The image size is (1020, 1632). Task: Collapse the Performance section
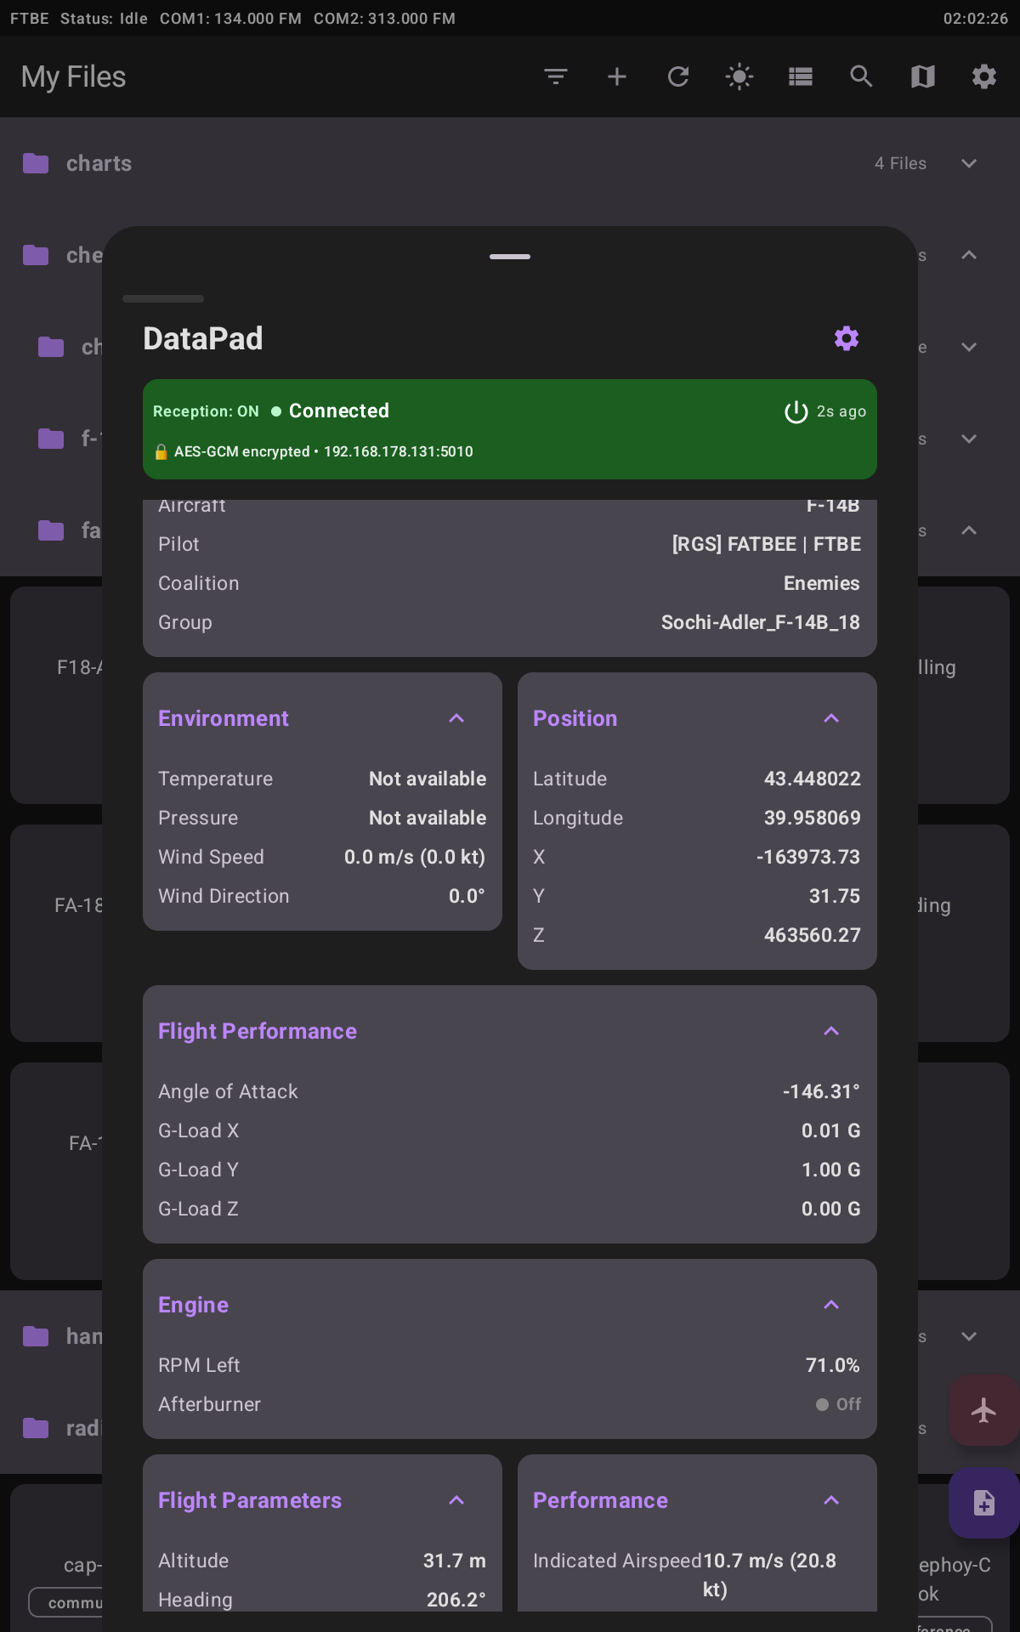click(x=831, y=1500)
